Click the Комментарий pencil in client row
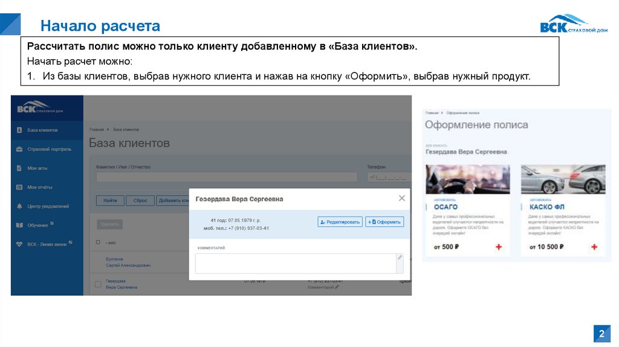 tap(337, 287)
